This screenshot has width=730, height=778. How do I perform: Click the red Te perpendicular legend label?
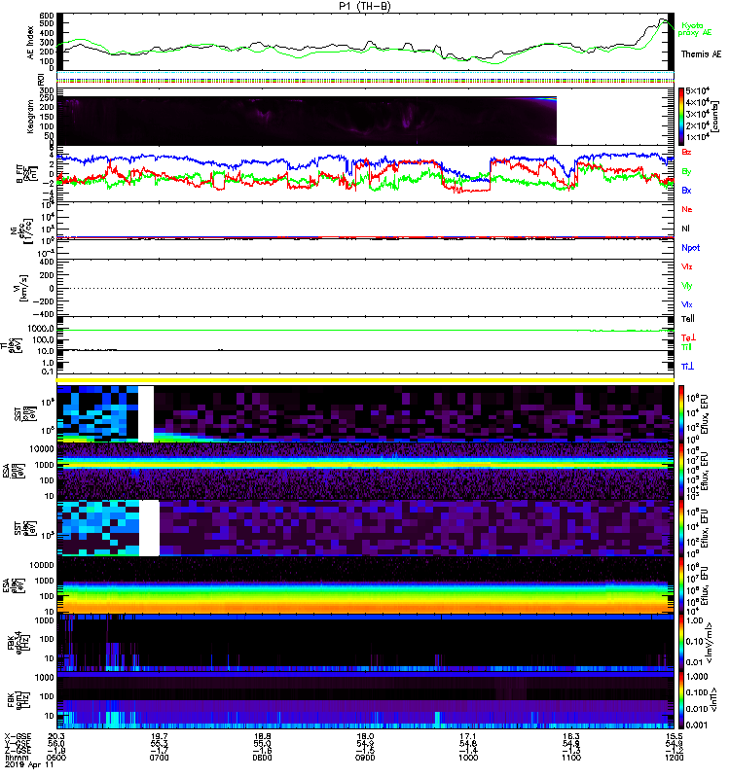point(688,337)
